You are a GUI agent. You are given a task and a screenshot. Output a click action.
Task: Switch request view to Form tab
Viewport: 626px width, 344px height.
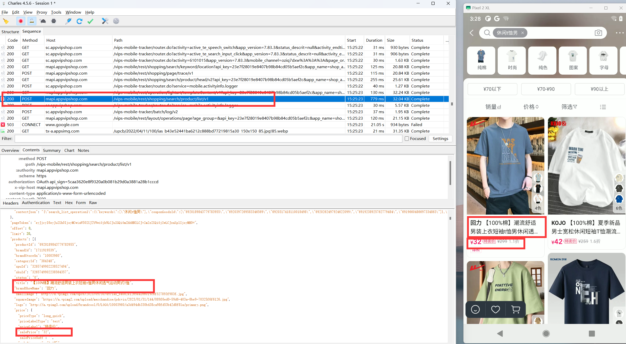(x=81, y=203)
